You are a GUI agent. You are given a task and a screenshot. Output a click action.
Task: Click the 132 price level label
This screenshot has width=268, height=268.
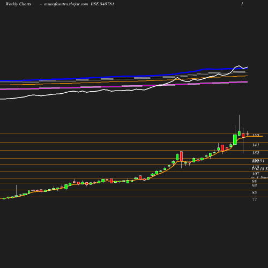[256, 153]
